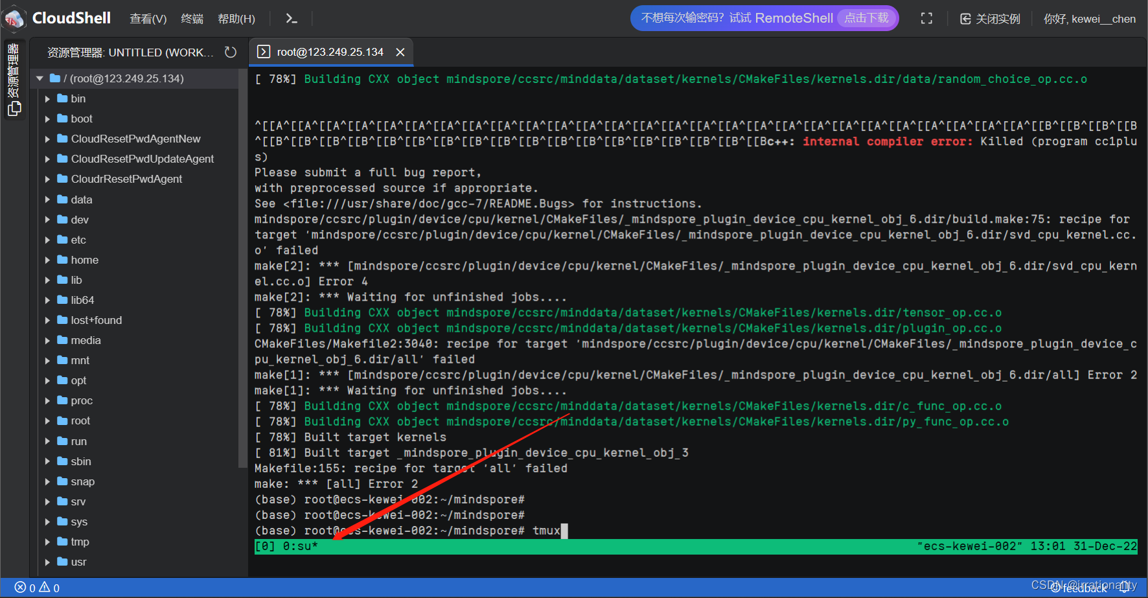Toggle fullscreen mode icon
Viewport: 1148px width, 598px height.
pyautogui.click(x=926, y=19)
